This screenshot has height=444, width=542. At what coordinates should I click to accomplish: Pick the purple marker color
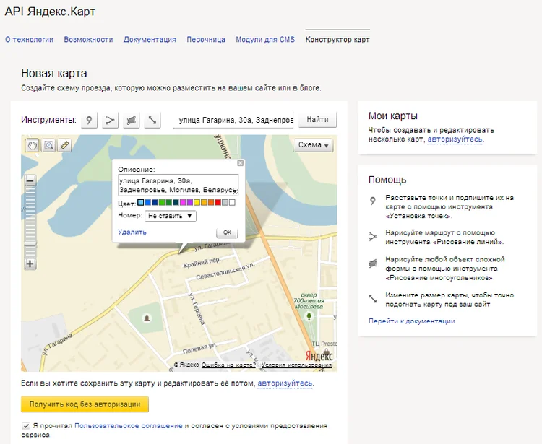point(190,202)
